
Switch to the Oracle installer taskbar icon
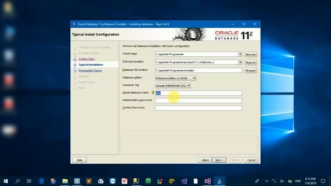219,181
